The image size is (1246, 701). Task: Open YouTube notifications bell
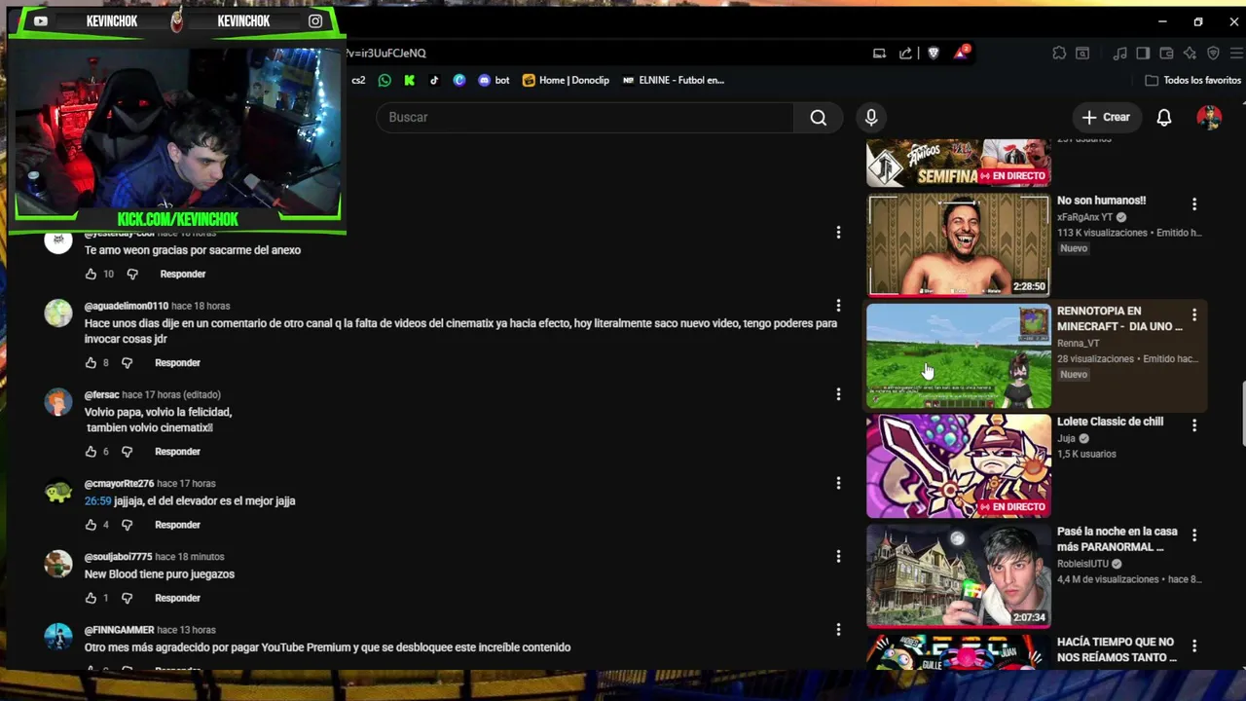[x=1164, y=117]
